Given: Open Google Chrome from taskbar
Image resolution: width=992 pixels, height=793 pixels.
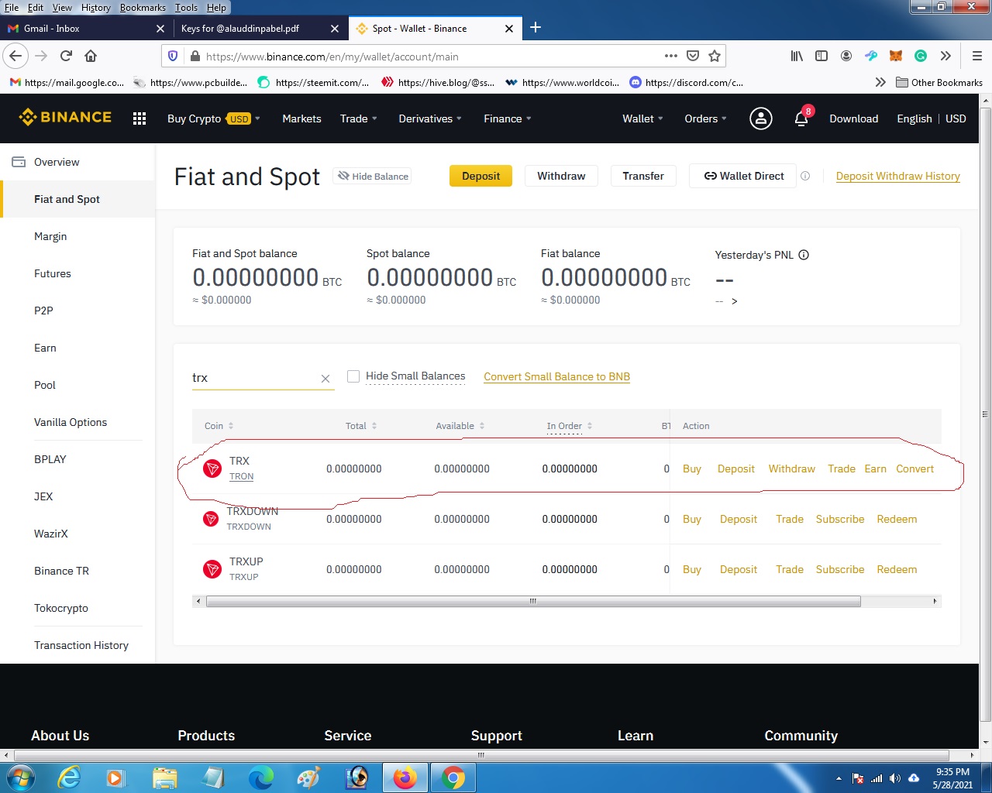Looking at the screenshot, I should coord(453,778).
